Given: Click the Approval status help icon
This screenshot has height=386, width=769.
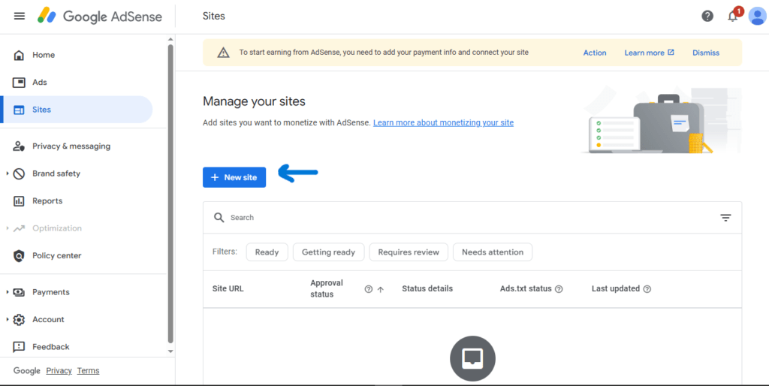Looking at the screenshot, I should (368, 289).
